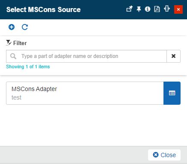Image resolution: width=187 pixels, height=164 pixels.
Task: Click the Filter heading label
Action: click(x=20, y=43)
